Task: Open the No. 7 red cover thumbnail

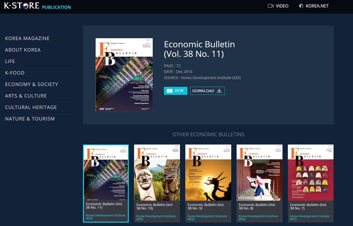Action: (x=311, y=173)
